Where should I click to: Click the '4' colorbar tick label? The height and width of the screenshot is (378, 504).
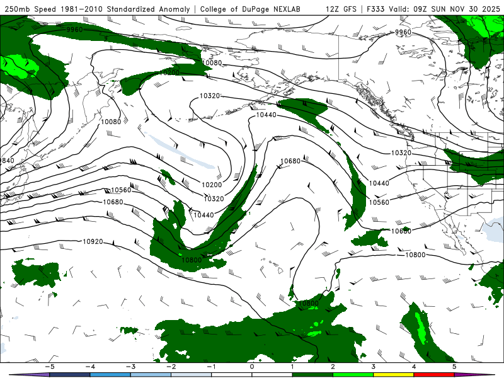[x=414, y=367]
